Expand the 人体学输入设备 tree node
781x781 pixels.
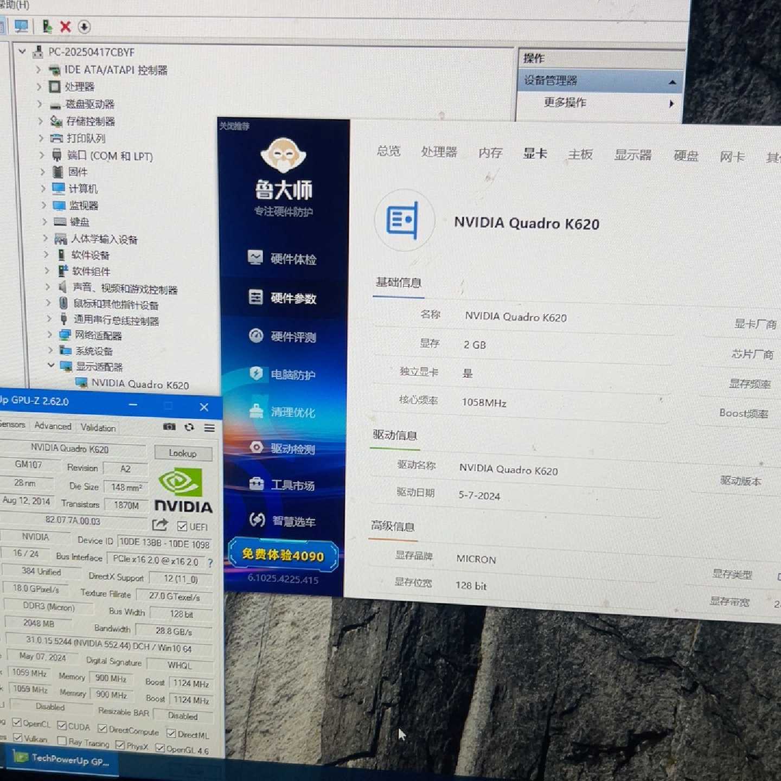[46, 238]
